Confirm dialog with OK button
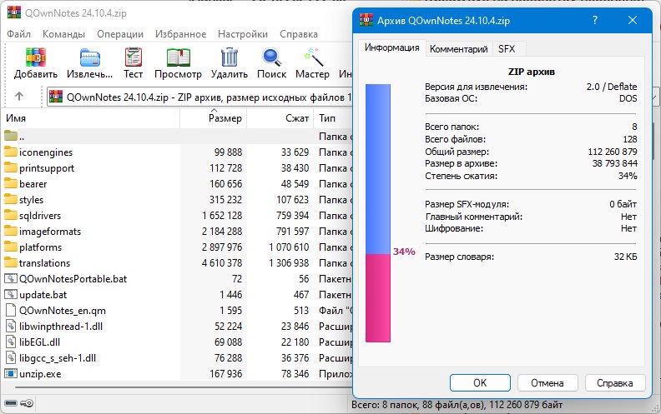Viewport: 661px width, 414px height. (x=480, y=383)
